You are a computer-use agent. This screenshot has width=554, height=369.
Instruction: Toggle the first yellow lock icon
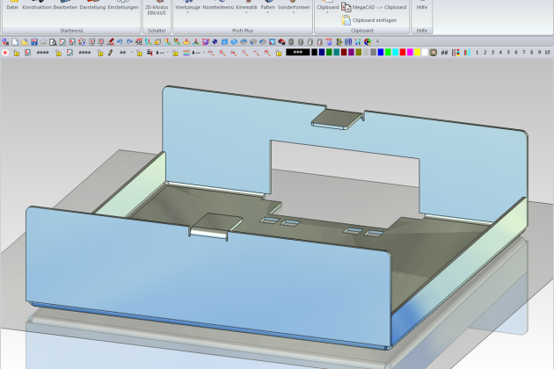17,53
